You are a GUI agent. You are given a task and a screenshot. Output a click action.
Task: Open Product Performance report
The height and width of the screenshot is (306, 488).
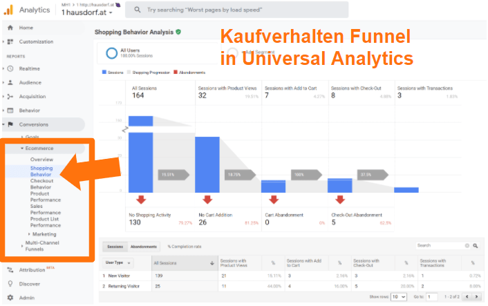(46, 197)
